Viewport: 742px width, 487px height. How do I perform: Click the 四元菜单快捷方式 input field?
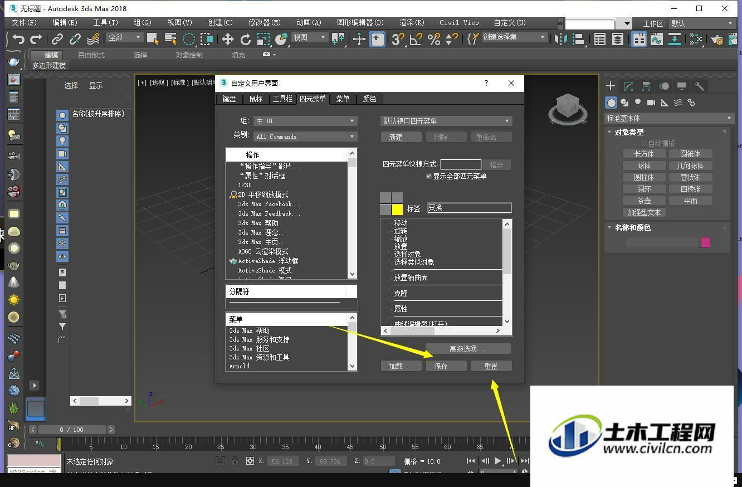[461, 164]
